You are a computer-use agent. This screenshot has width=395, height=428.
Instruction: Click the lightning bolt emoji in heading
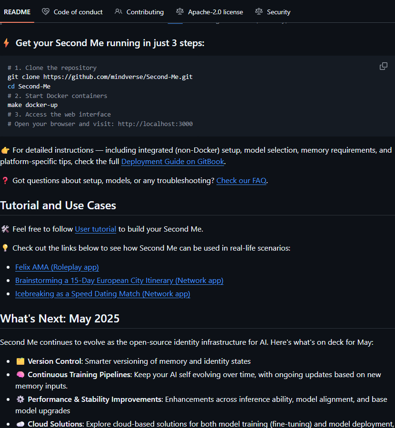6,43
